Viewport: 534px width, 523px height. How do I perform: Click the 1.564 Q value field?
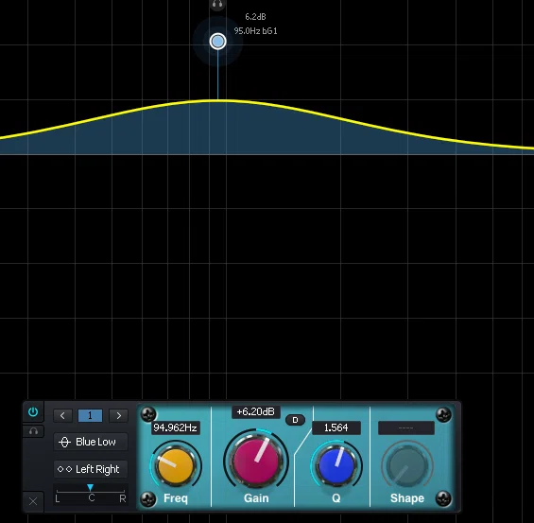click(336, 427)
